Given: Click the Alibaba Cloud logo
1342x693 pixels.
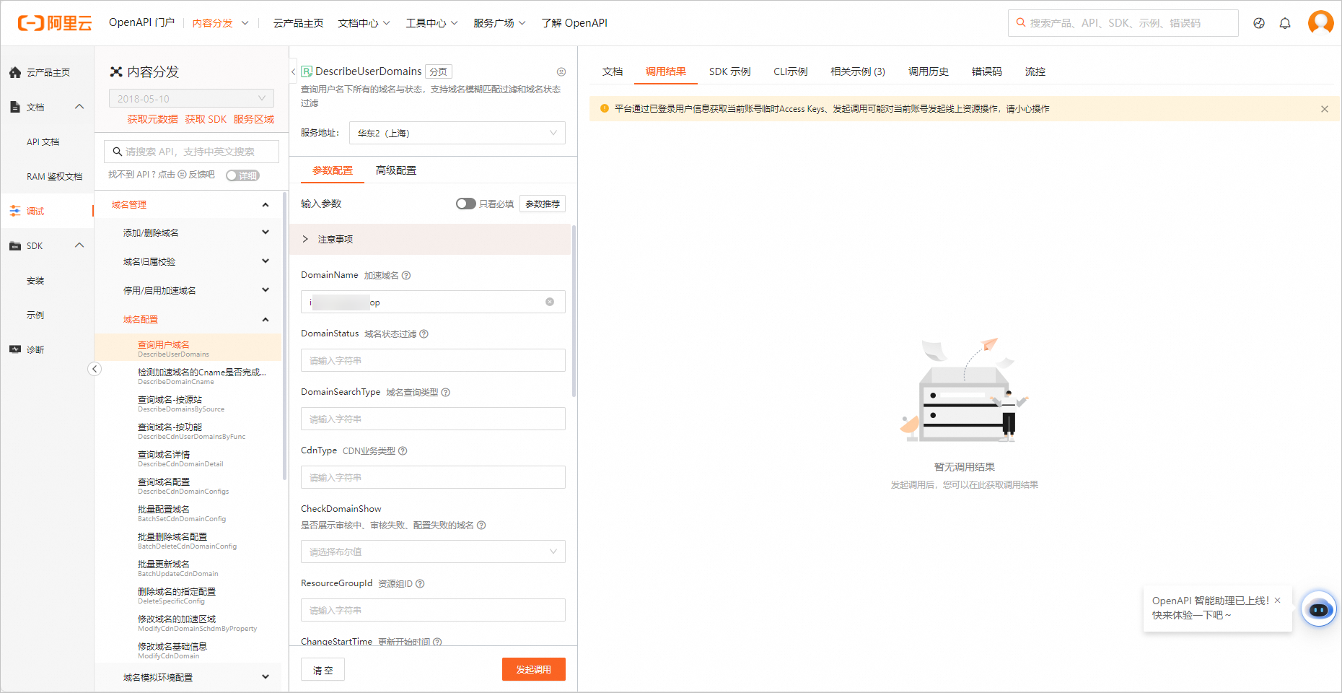Looking at the screenshot, I should point(55,23).
